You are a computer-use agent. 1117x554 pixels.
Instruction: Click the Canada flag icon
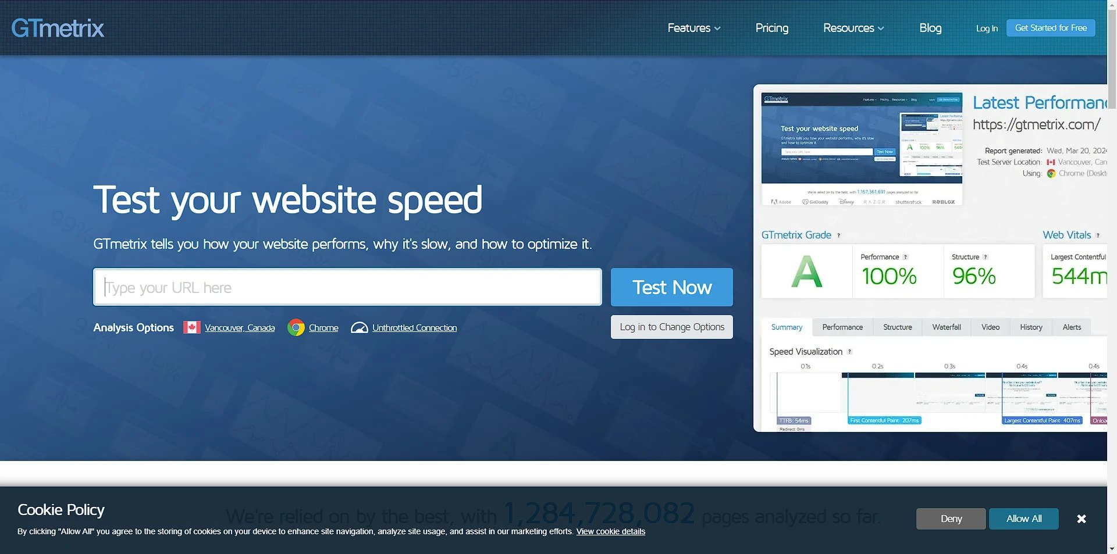click(x=192, y=327)
